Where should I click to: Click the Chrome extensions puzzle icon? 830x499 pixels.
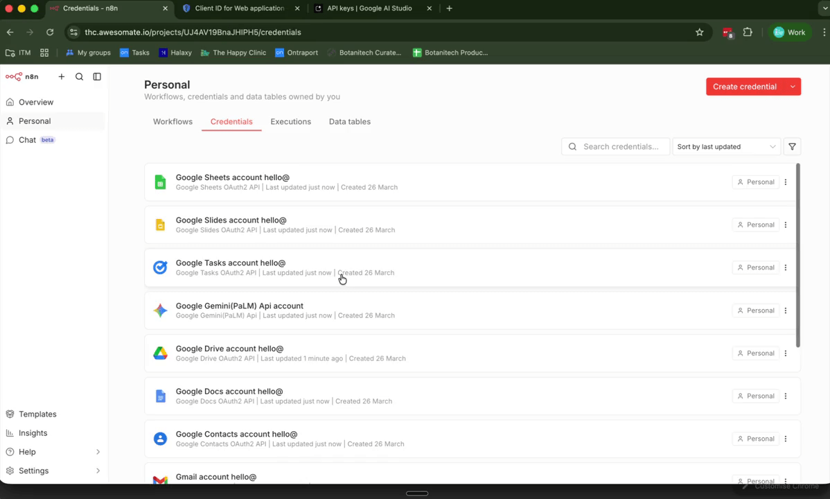tap(748, 32)
